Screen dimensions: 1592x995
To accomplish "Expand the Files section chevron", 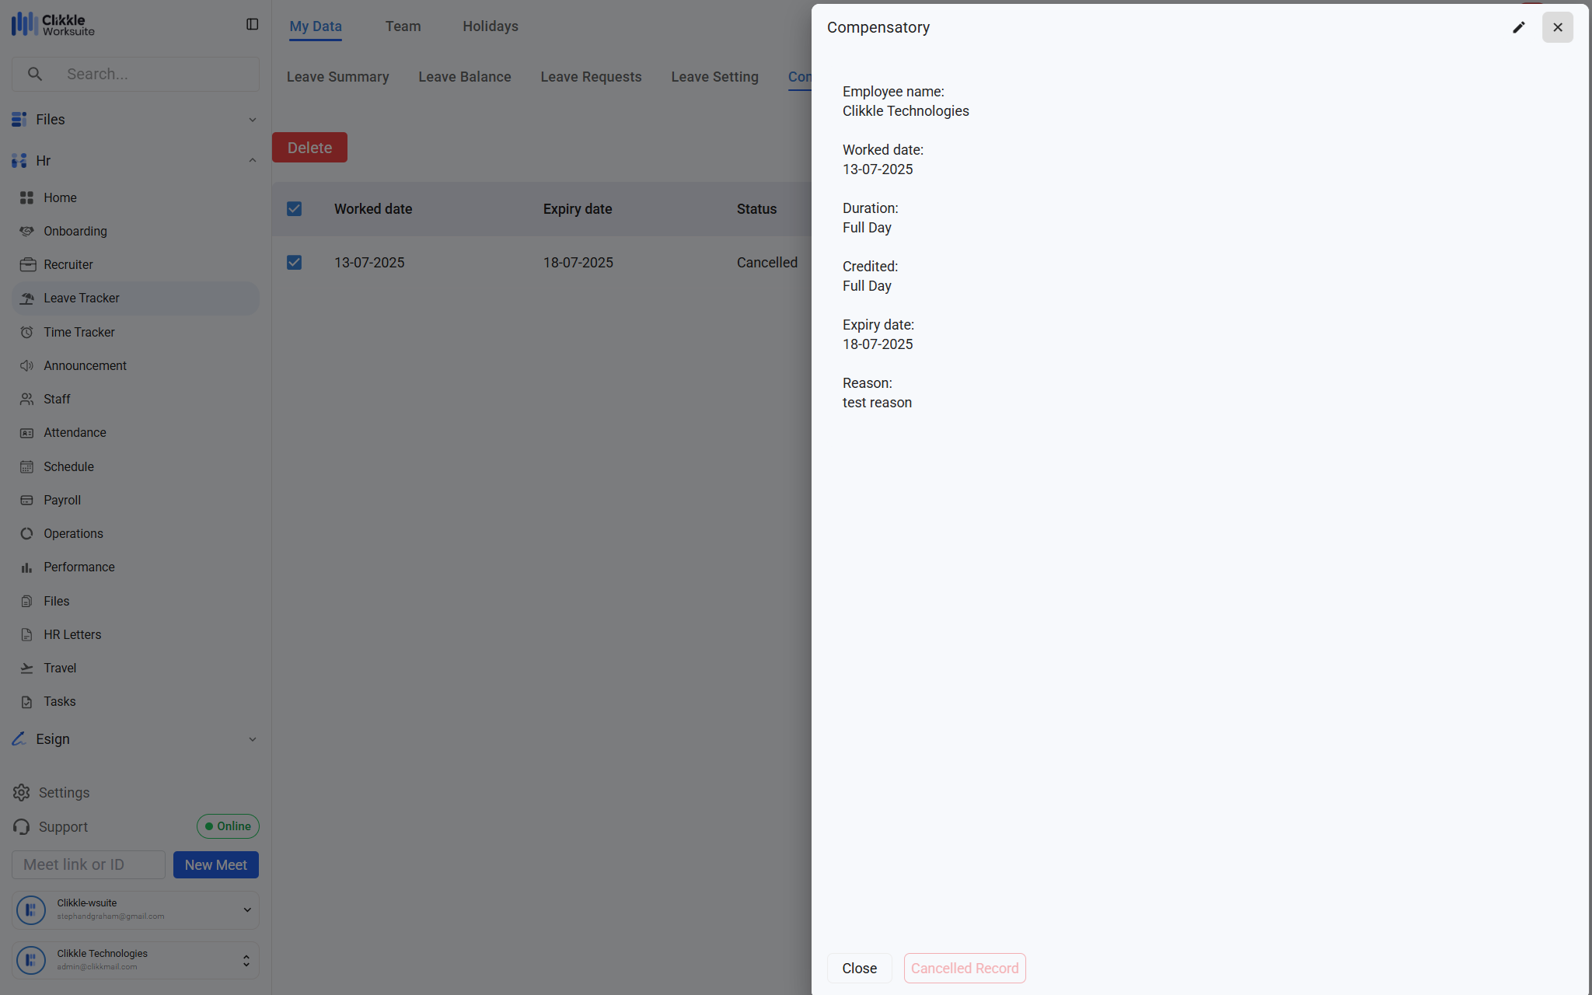I will 252,120.
